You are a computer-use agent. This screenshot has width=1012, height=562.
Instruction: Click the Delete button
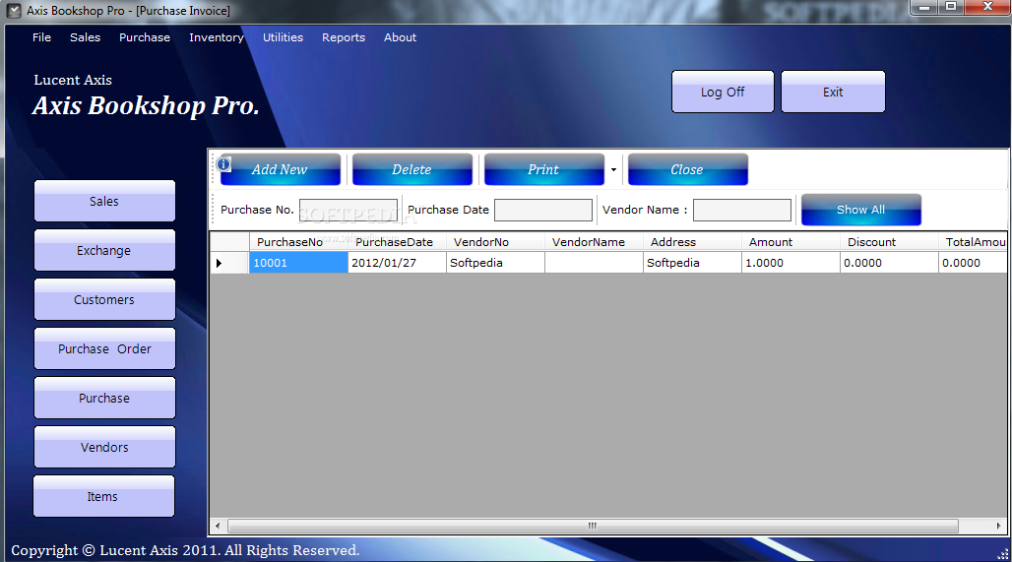pyautogui.click(x=411, y=169)
